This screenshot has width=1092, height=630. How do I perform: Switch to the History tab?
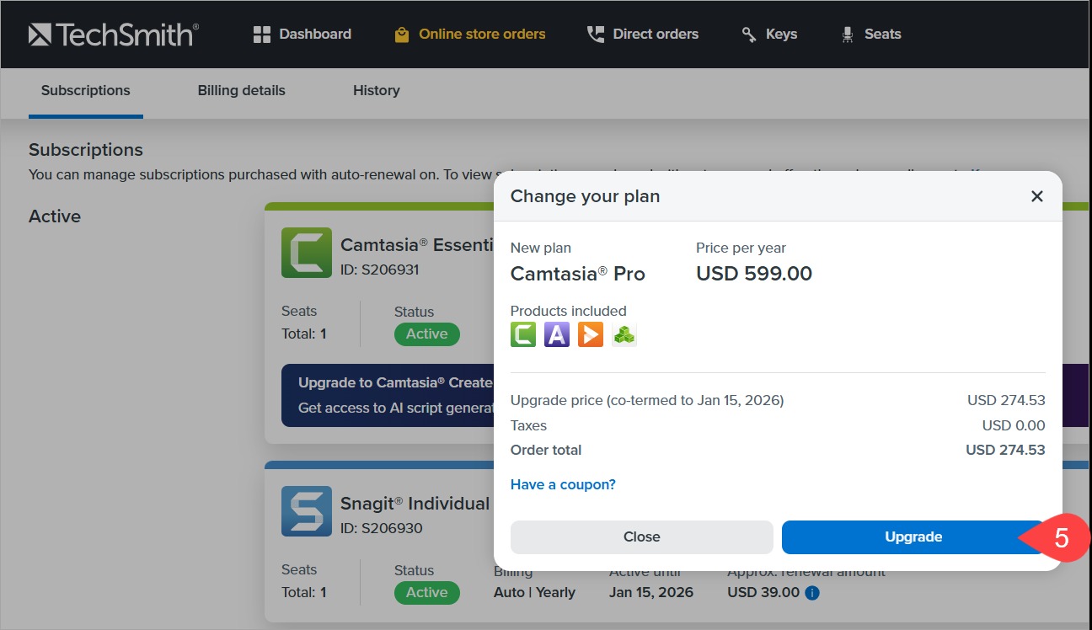pyautogui.click(x=377, y=91)
